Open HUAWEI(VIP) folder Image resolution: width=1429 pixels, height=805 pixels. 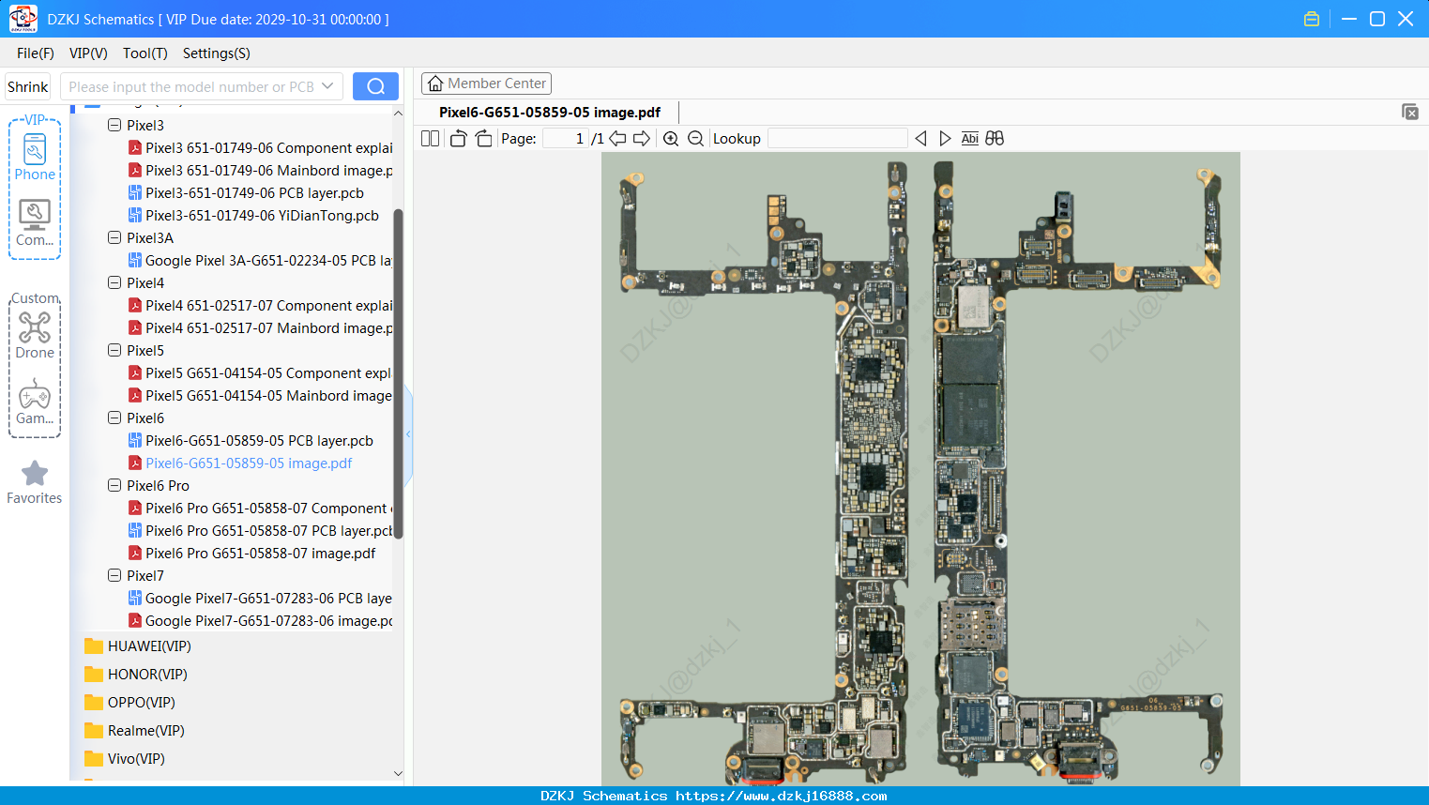(138, 646)
